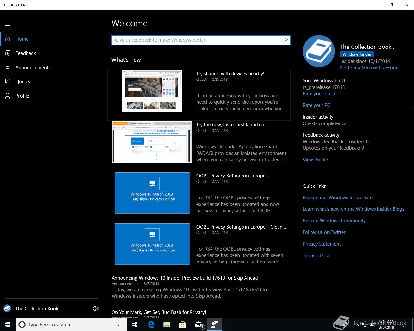Open Windows Defender Application Guard thumbnail
414x331 pixels.
pyautogui.click(x=152, y=142)
